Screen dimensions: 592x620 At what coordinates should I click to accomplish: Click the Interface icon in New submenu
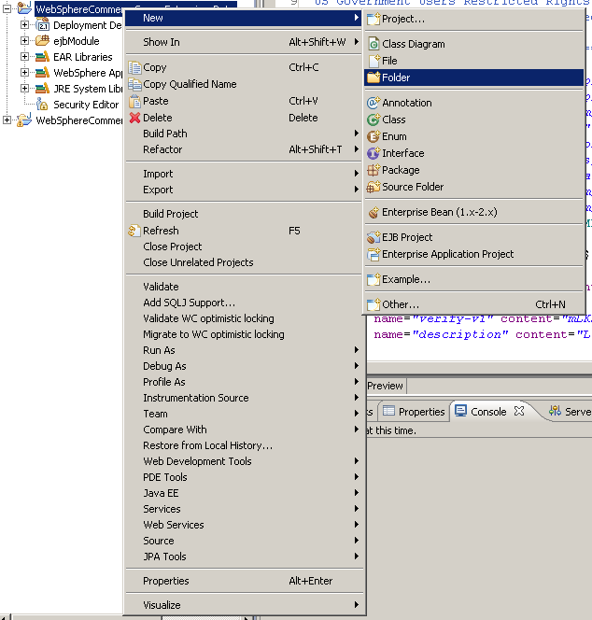click(374, 153)
